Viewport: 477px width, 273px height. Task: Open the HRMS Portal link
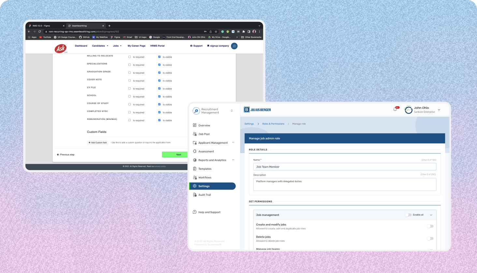(x=157, y=46)
